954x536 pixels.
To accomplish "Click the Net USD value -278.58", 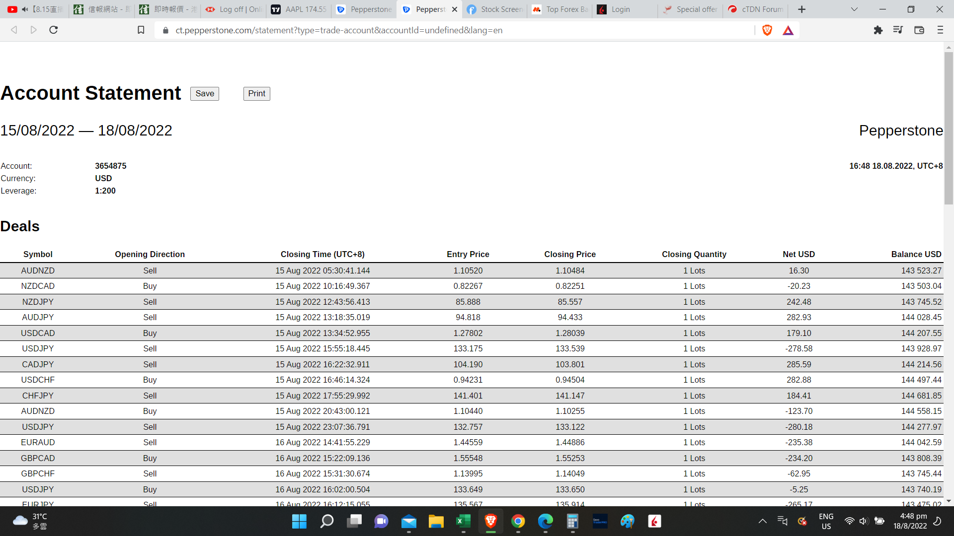I will tap(798, 348).
